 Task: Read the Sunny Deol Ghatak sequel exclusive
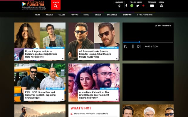pos(40,95)
